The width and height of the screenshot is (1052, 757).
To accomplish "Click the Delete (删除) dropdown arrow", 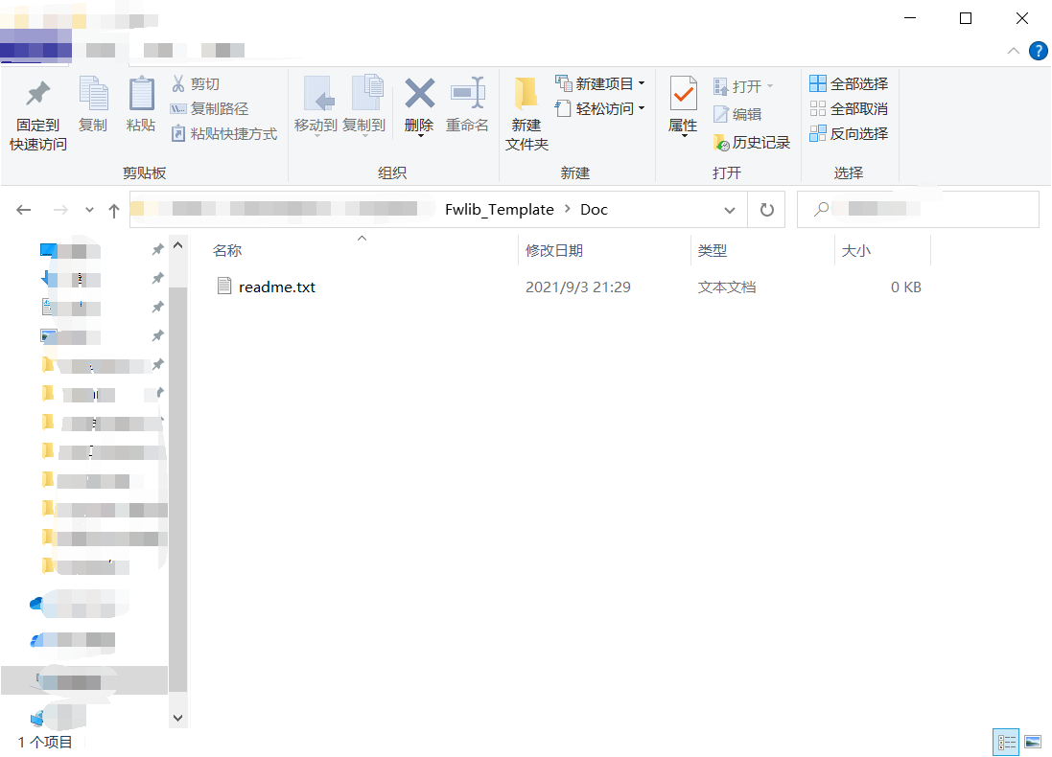I will point(420,136).
